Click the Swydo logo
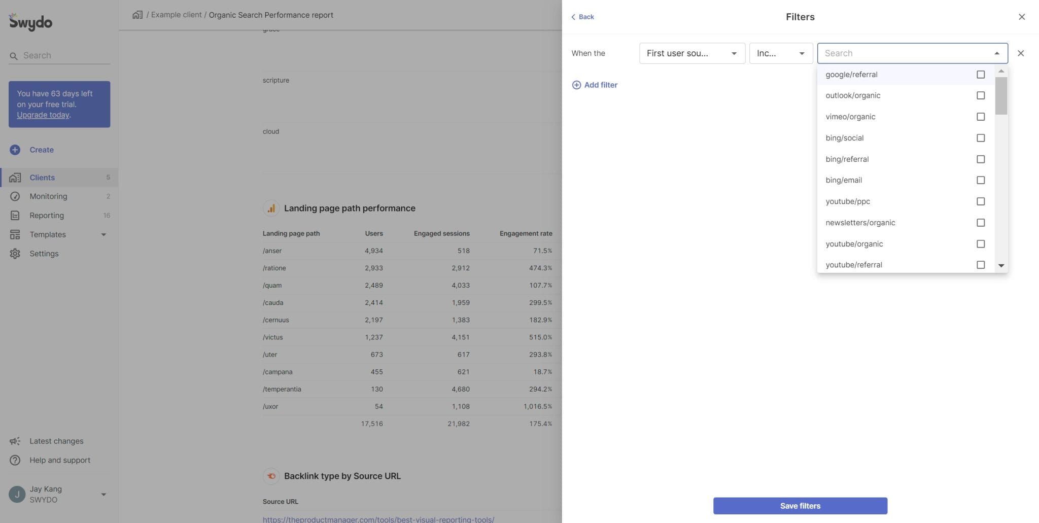The image size is (1039, 523). click(30, 21)
